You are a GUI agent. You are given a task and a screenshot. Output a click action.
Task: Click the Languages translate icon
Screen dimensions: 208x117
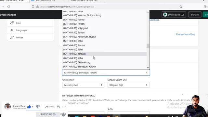(12, 30)
